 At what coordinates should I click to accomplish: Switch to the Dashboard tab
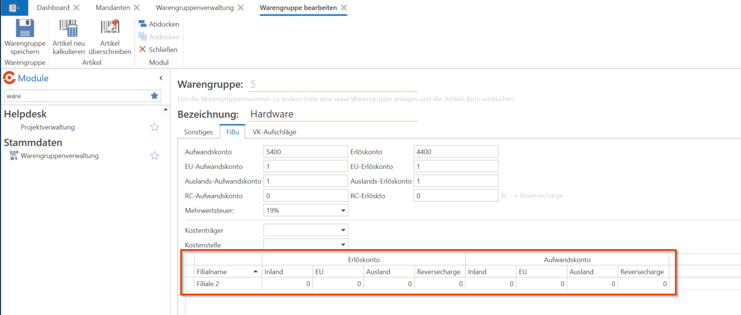(x=53, y=8)
